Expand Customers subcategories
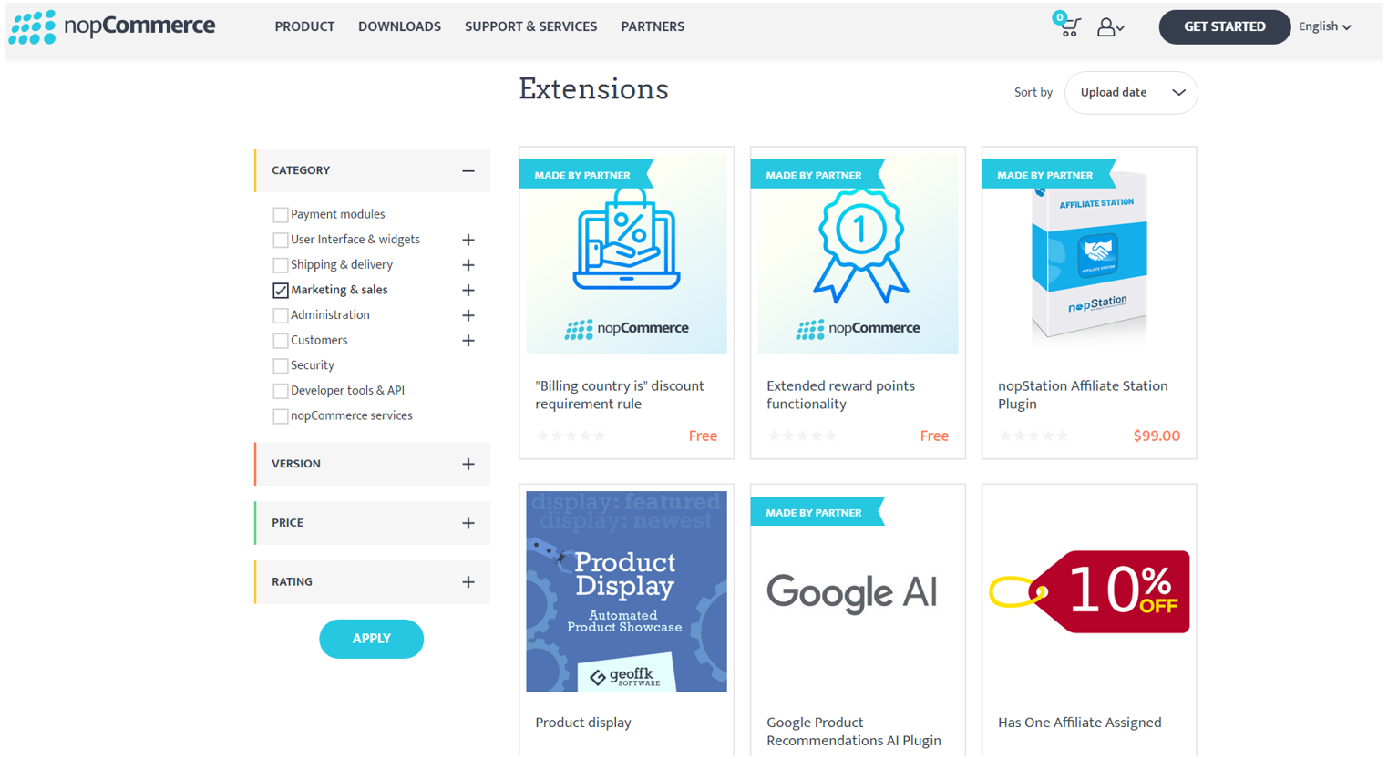1388x759 pixels. coord(468,341)
